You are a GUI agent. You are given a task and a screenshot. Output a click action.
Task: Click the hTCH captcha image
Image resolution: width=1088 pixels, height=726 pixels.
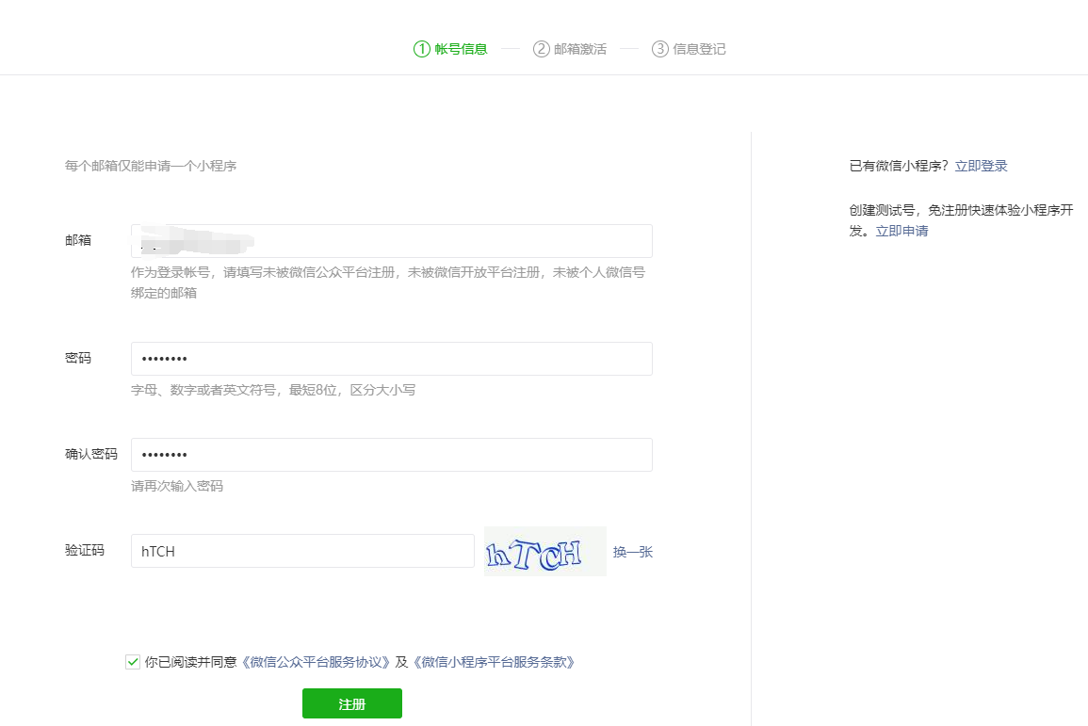click(544, 552)
